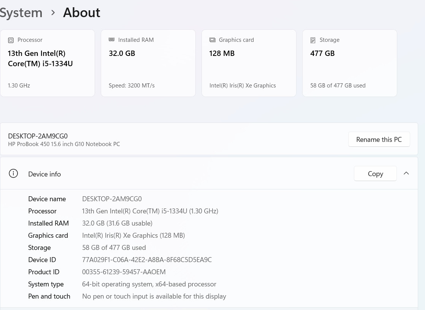Click Intel(R) Iris(R) Xe Graphics card subtitle
425x310 pixels.
pos(243,86)
